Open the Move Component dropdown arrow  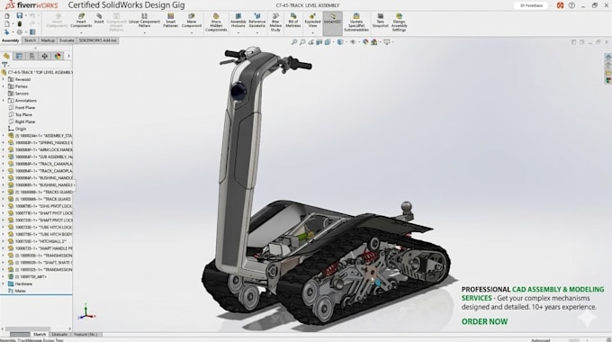(191, 32)
